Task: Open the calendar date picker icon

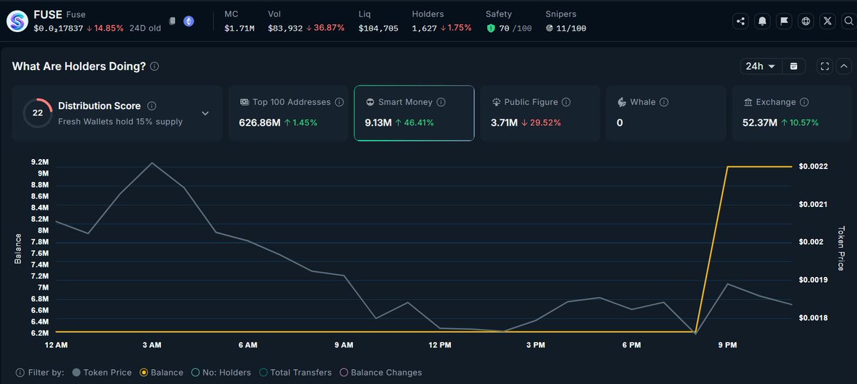Action: click(793, 66)
